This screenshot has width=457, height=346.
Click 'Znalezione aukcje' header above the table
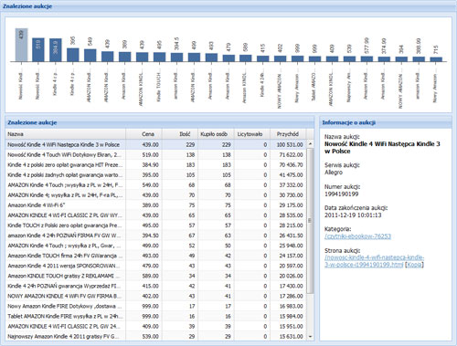(160, 122)
